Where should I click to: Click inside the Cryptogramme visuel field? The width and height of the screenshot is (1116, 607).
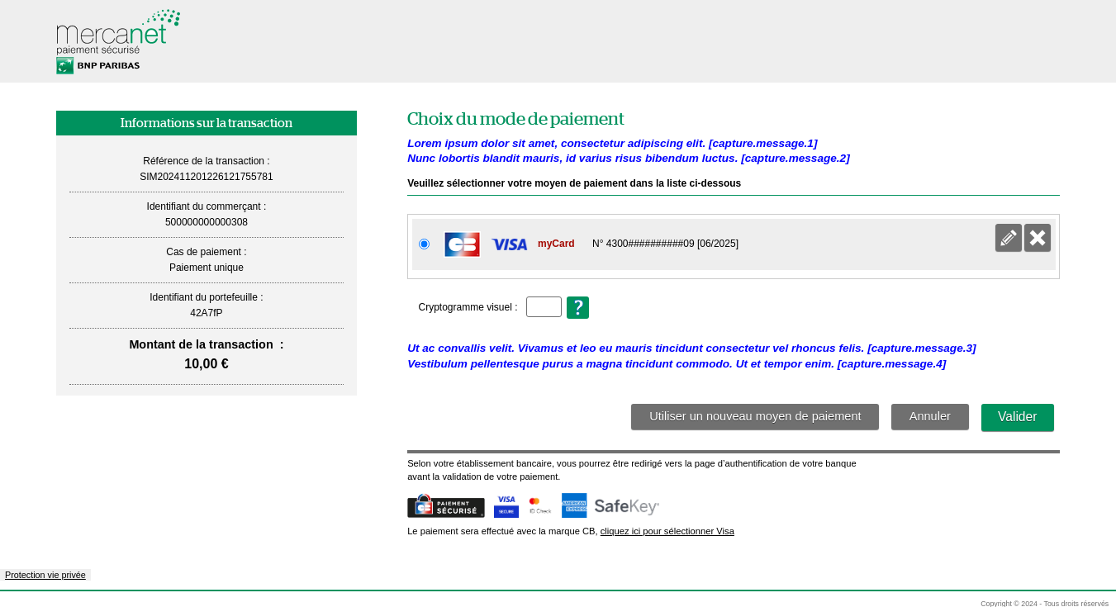[x=544, y=306]
